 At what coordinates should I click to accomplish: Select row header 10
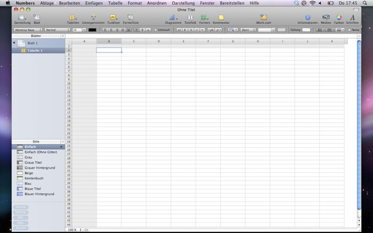click(68, 84)
